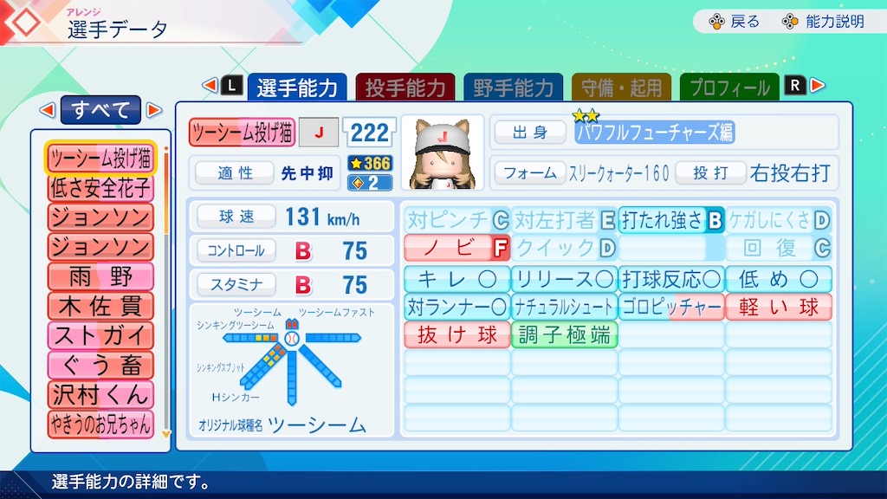Click the star 366 rating badge

[x=370, y=164]
